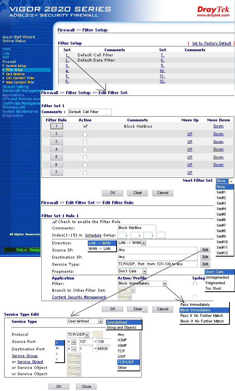
Task: Move rule 1 Down
Action: point(218,126)
